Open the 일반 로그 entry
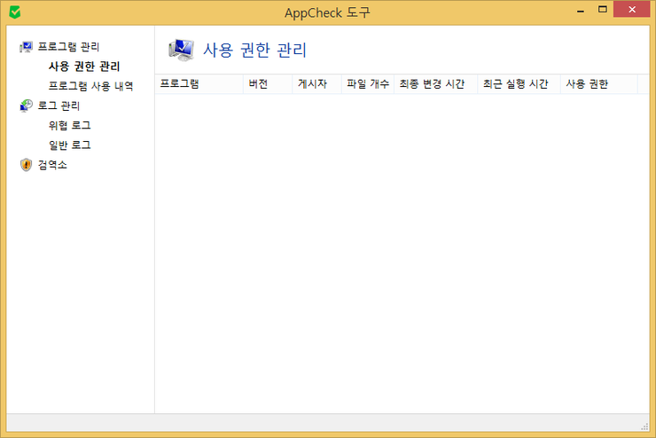The image size is (656, 438). [x=69, y=145]
